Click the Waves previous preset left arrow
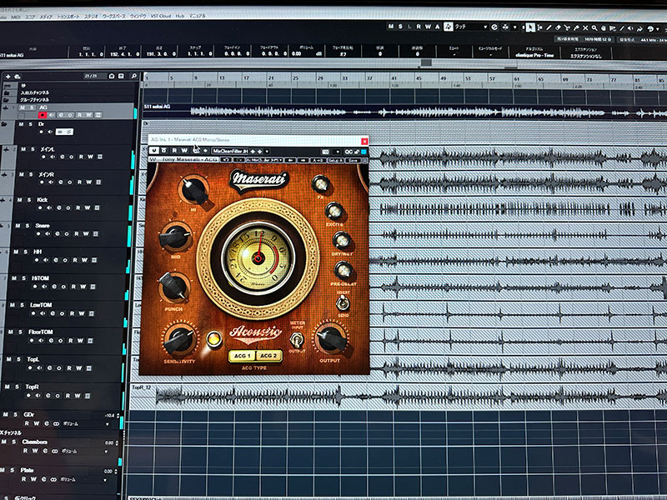Image resolution: width=667 pixels, height=500 pixels. pyautogui.click(x=290, y=160)
